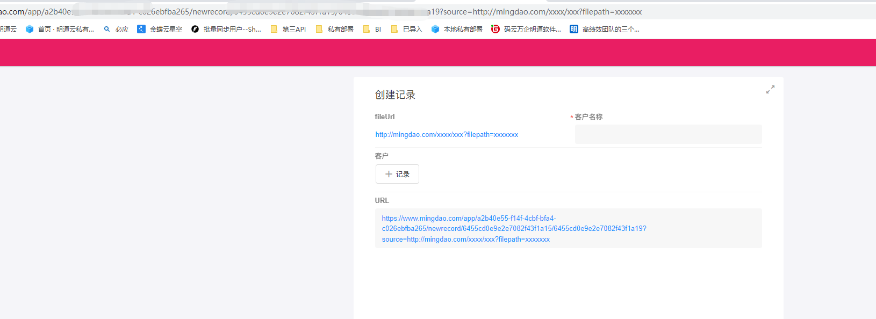Viewport: 876px width, 319px height.
Task: Click the 客户名称 input field
Action: pyautogui.click(x=668, y=134)
